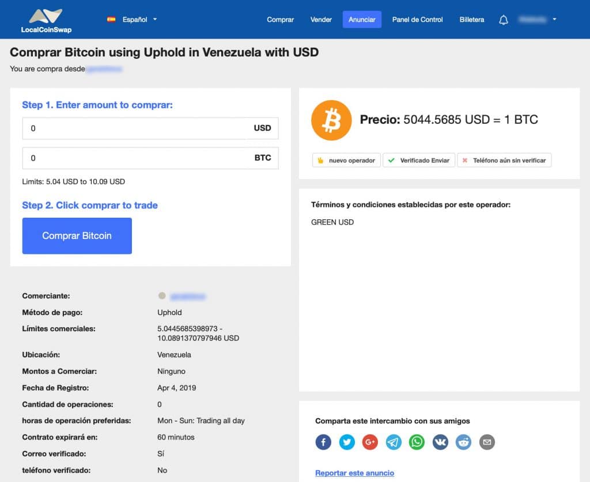Click 'Step 1. Enter amount to comprar:' heading
590x482 pixels.
click(97, 105)
